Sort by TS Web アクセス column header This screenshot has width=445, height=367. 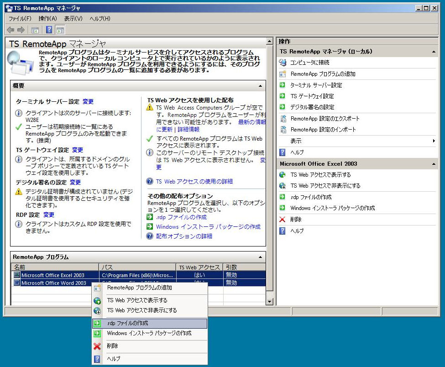200,267
